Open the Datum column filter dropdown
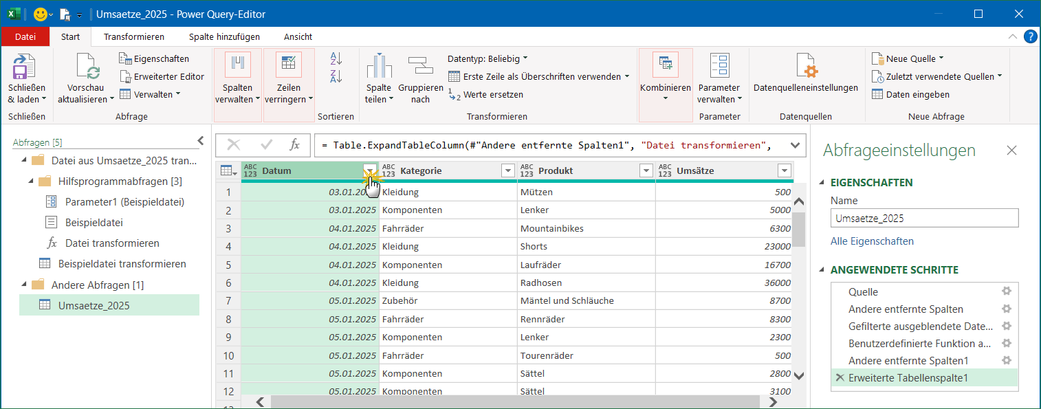Image resolution: width=1041 pixels, height=409 pixels. click(370, 170)
